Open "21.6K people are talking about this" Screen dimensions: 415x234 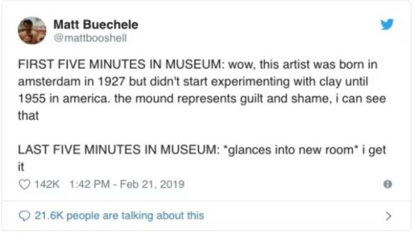point(119,215)
